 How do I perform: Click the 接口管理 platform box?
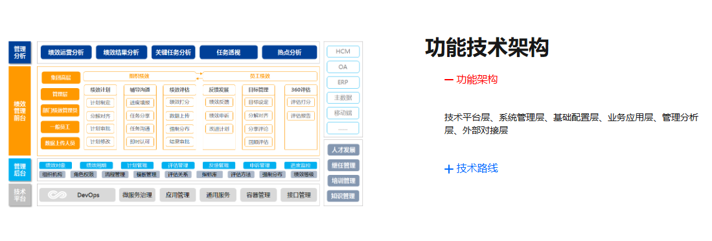(x=299, y=195)
